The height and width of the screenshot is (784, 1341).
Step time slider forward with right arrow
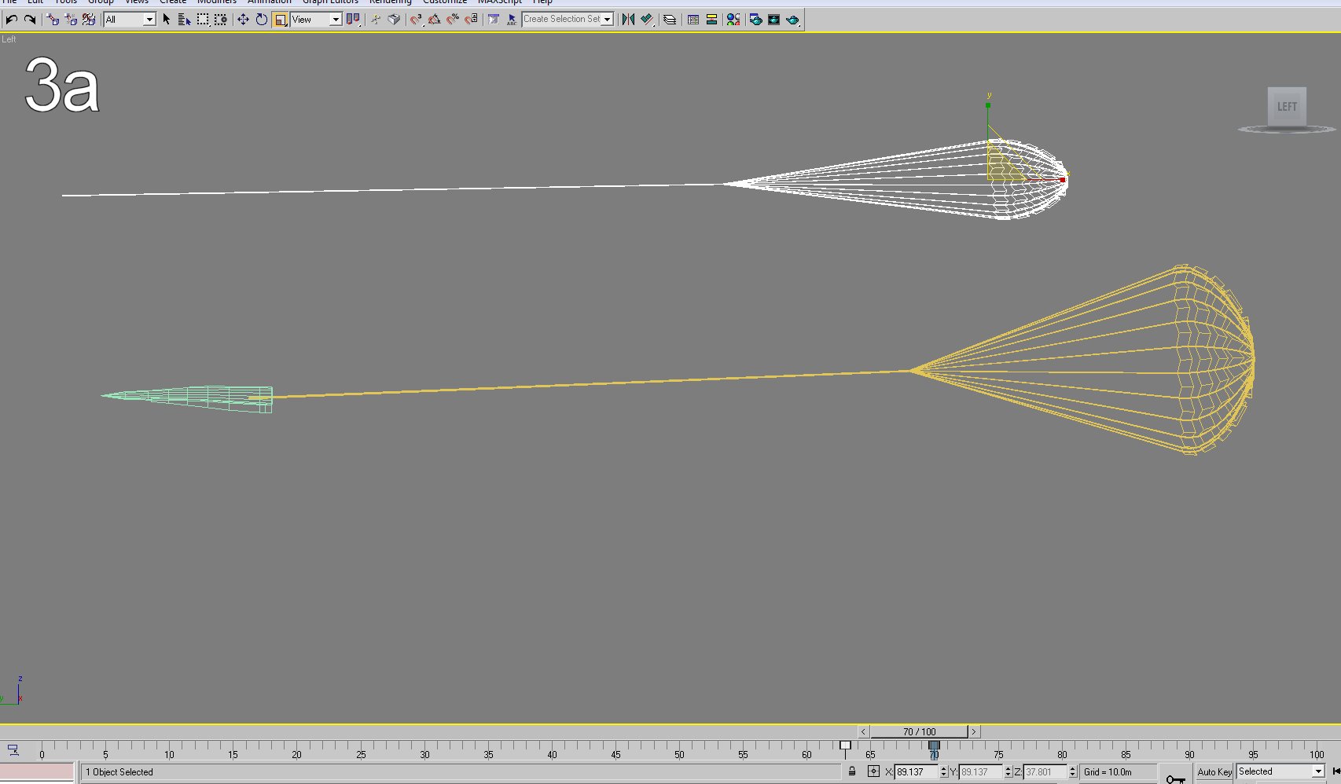click(x=973, y=731)
